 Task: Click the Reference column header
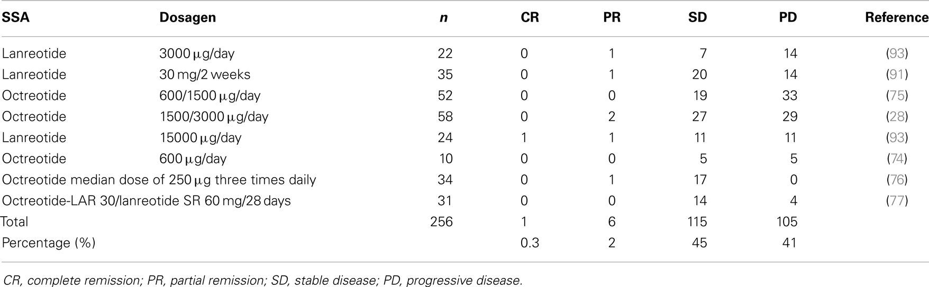click(x=897, y=17)
